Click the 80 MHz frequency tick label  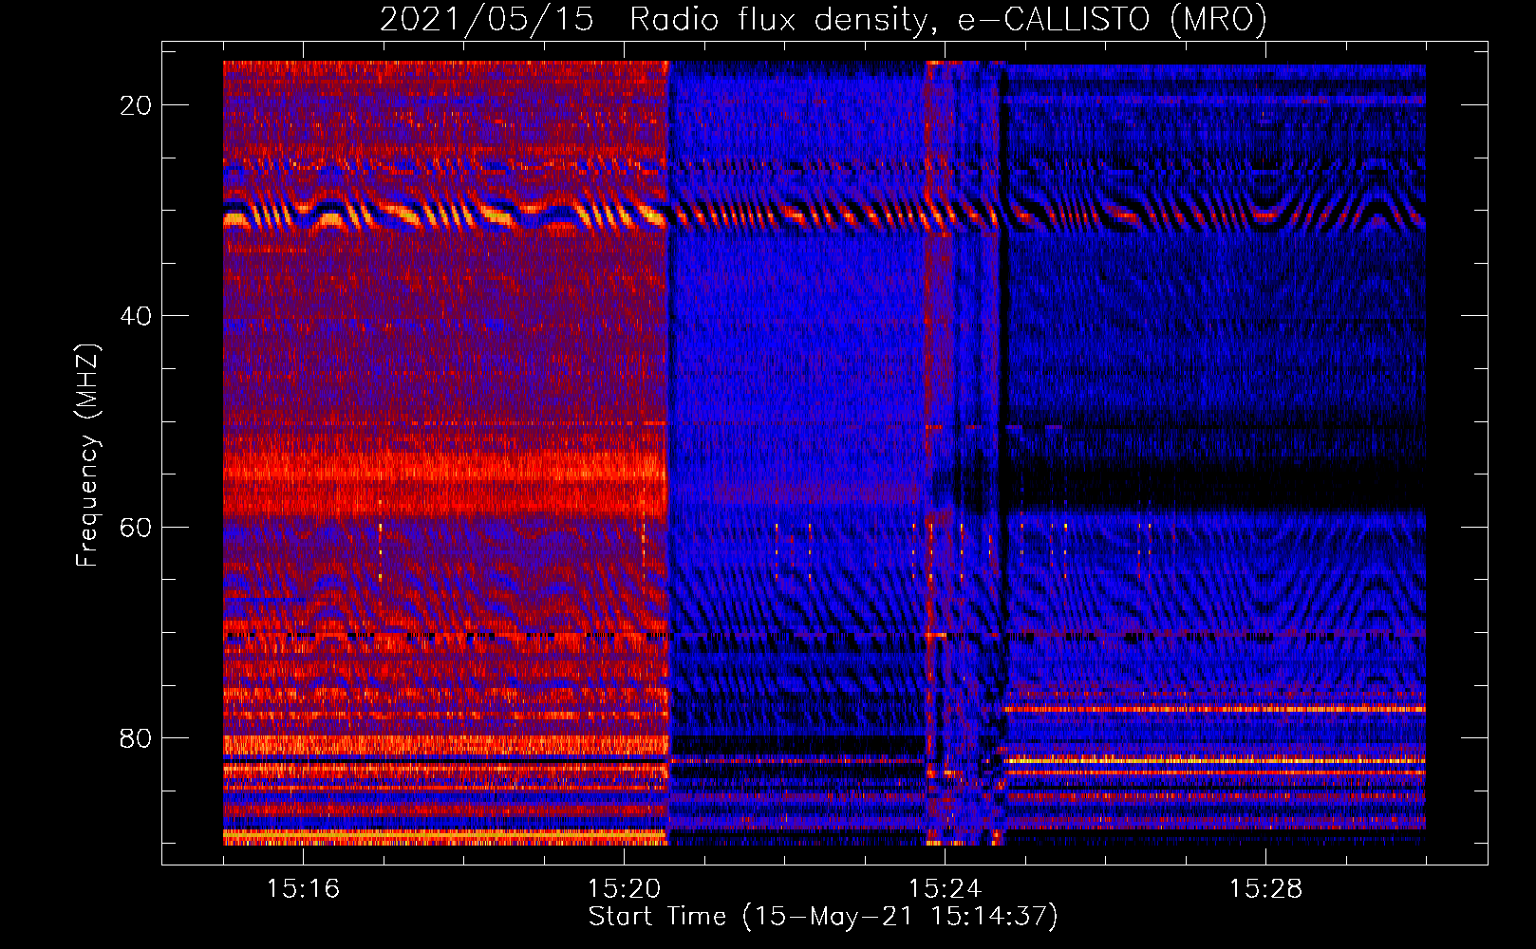tap(137, 738)
